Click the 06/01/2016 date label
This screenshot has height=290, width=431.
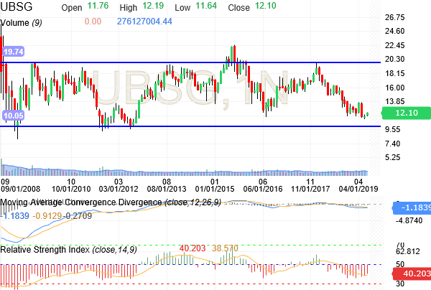pyautogui.click(x=263, y=189)
